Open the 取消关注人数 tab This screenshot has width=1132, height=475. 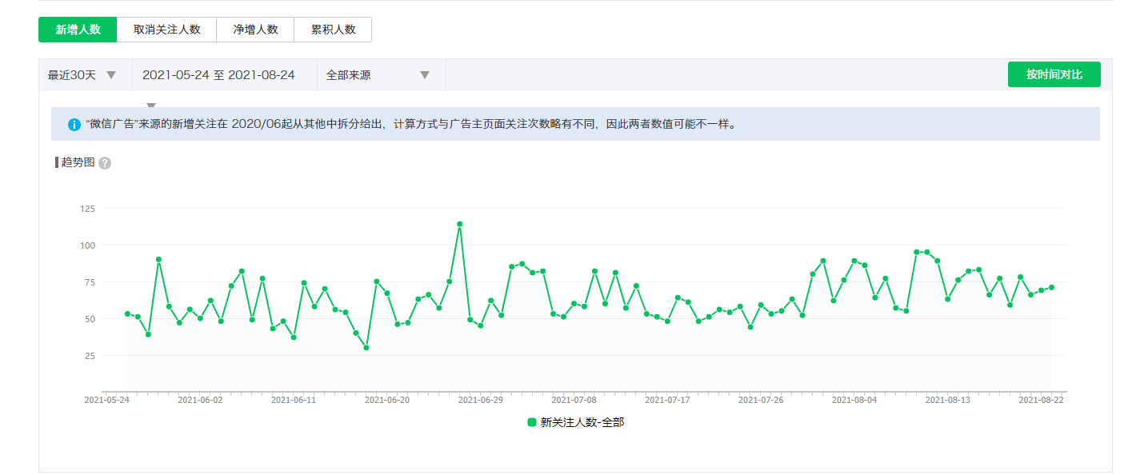[x=166, y=30]
